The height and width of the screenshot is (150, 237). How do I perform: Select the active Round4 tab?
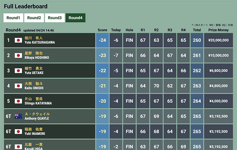[75, 18]
